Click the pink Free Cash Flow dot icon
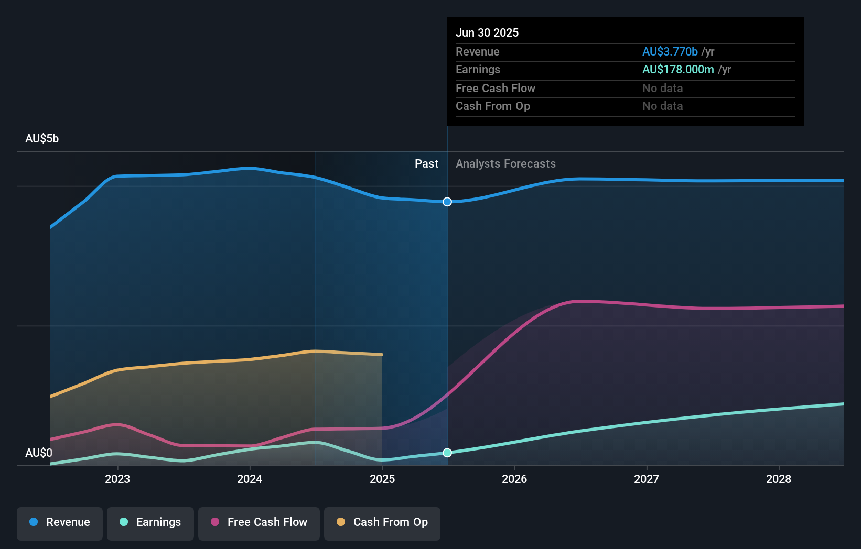861x549 pixels. [x=214, y=522]
